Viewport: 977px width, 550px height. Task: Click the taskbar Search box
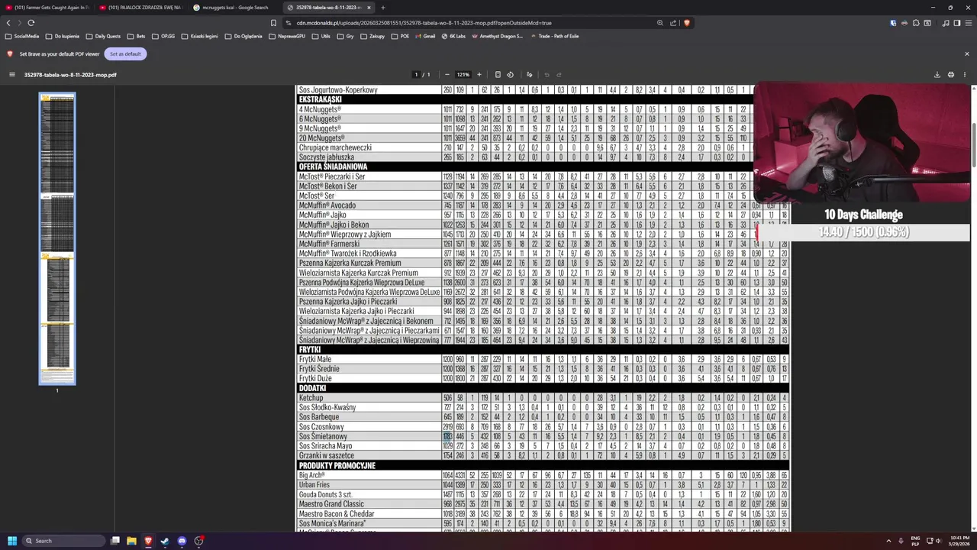pyautogui.click(x=65, y=541)
